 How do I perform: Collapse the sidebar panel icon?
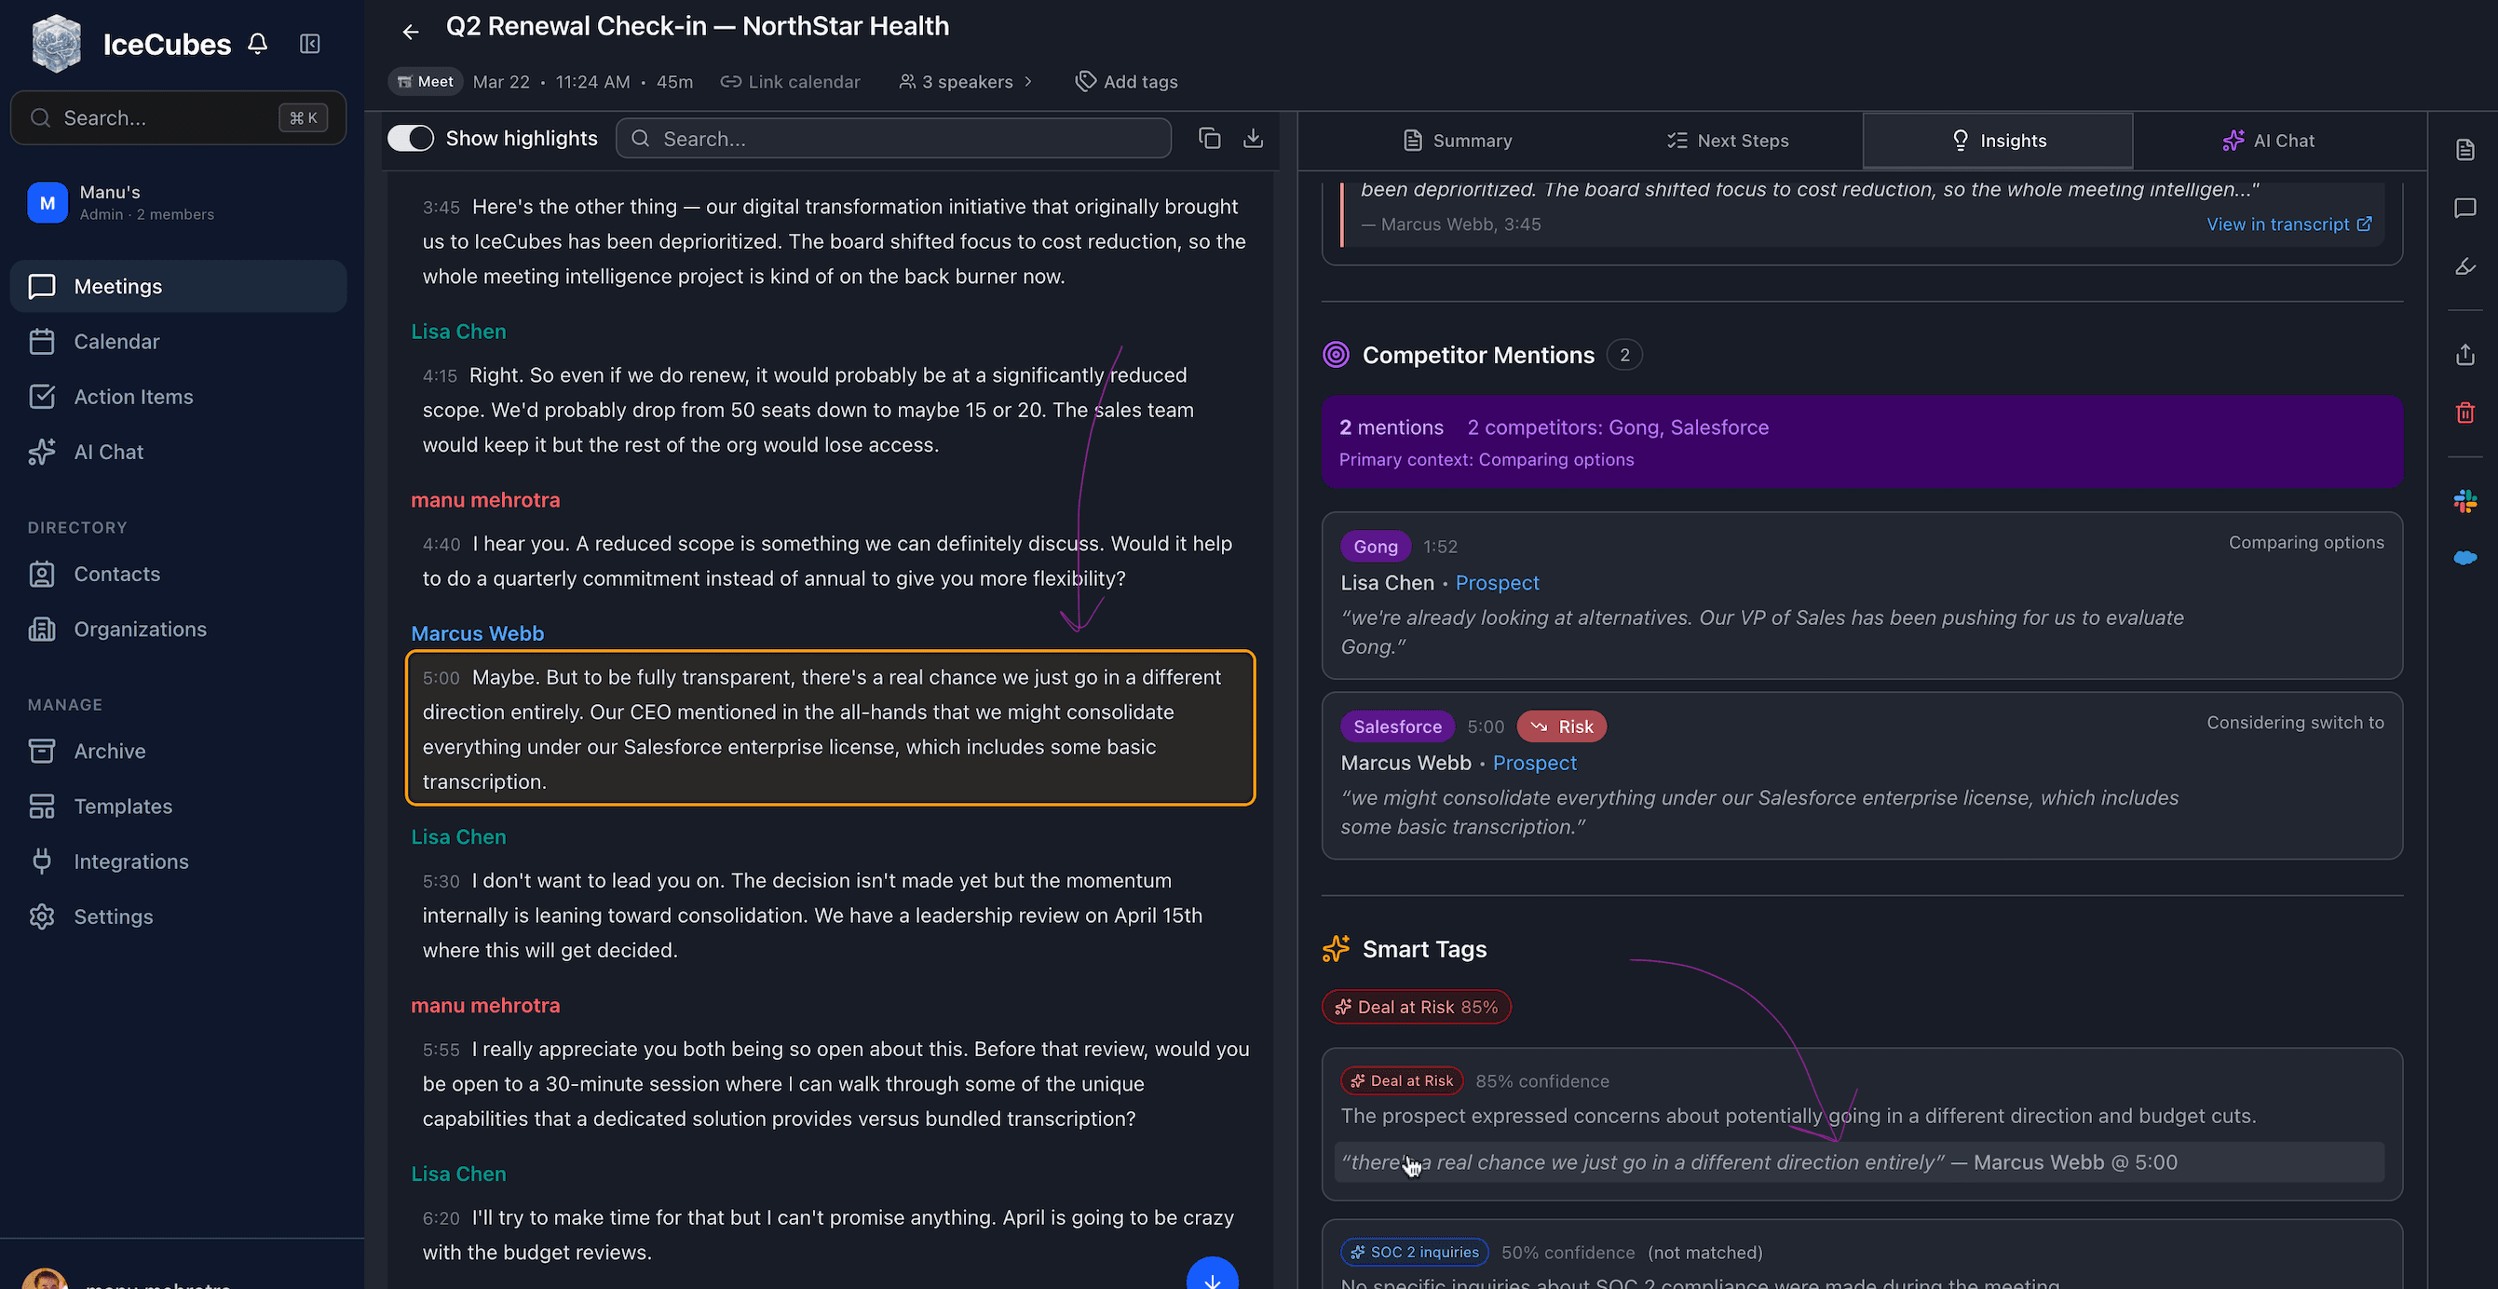click(309, 44)
